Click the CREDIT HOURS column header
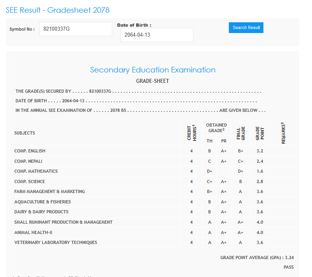Screen dimensions: 312x277 (x=191, y=133)
